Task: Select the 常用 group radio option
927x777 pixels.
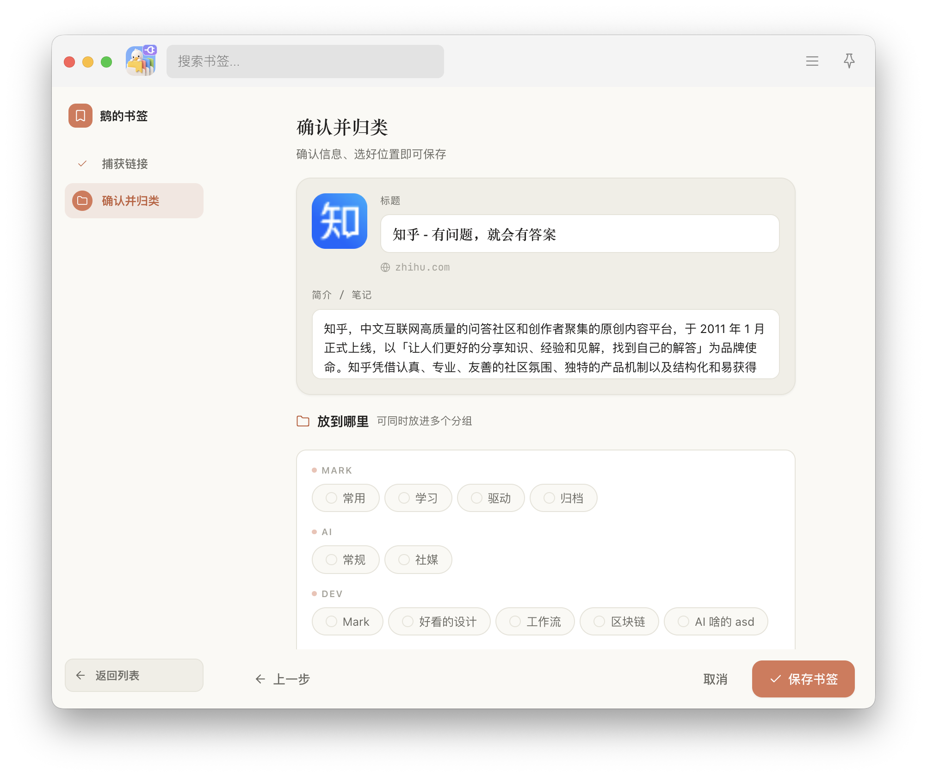Action: coord(346,498)
